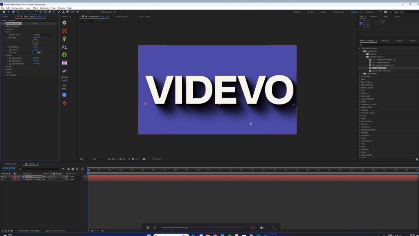The width and height of the screenshot is (419, 236).
Task: Select the Brush tool
Action: (59, 12)
